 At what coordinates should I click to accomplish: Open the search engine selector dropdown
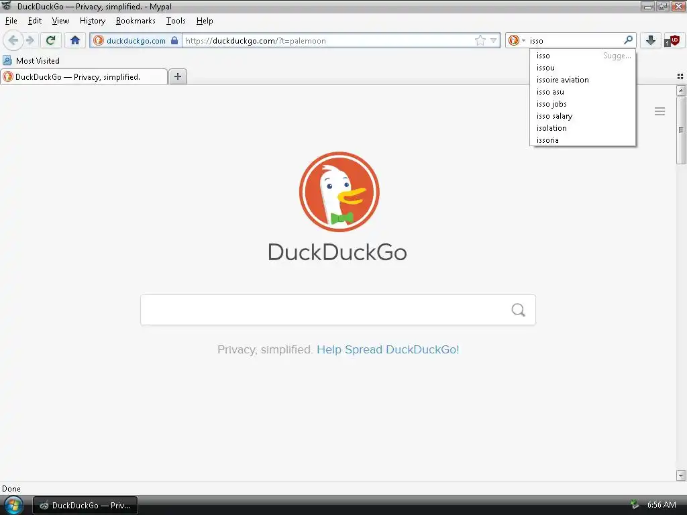point(517,41)
